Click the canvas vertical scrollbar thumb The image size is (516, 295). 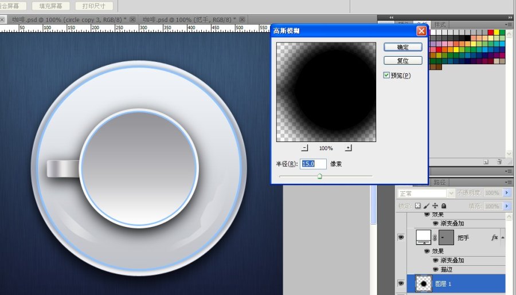[373, 204]
